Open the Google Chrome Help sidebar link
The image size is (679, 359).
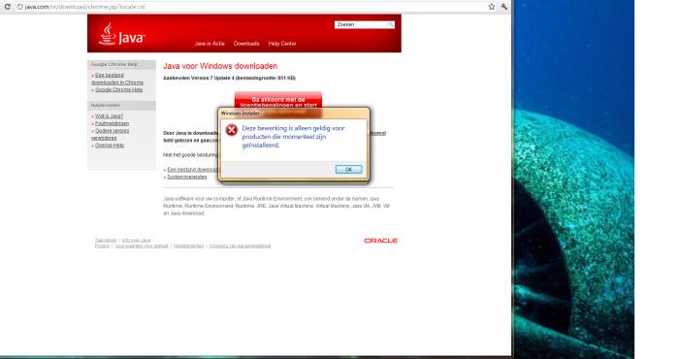118,89
